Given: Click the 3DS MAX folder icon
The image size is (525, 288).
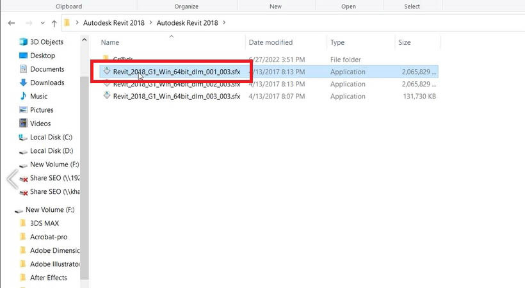Looking at the screenshot, I should tap(23, 223).
